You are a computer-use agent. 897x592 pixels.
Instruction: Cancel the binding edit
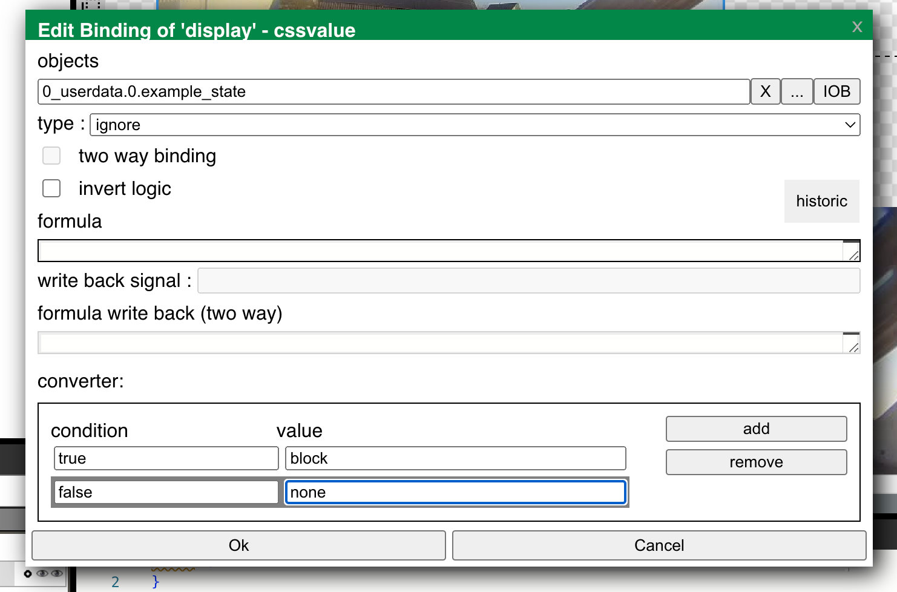click(659, 545)
